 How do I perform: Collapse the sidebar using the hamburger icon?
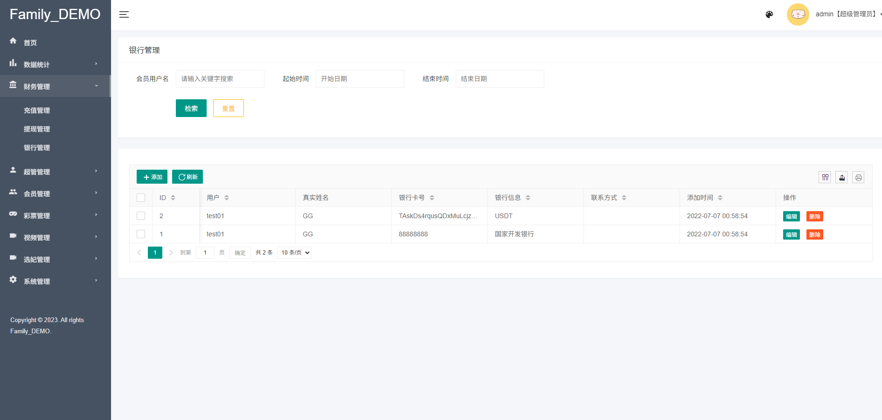[124, 14]
